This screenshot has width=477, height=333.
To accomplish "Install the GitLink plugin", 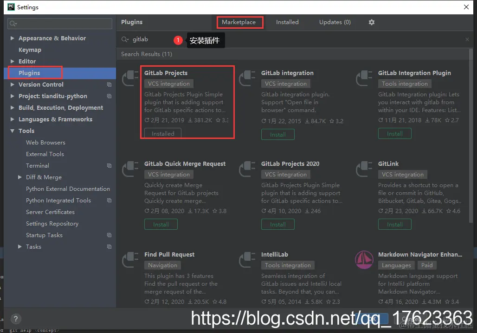I will click(394, 224).
